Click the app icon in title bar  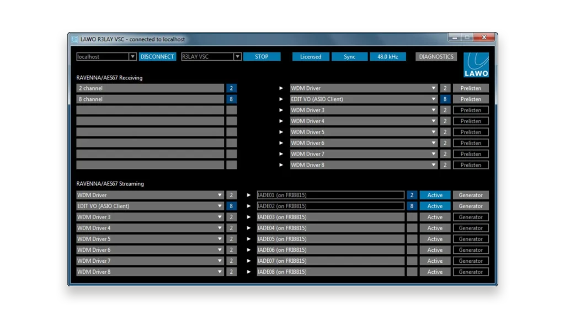(74, 39)
